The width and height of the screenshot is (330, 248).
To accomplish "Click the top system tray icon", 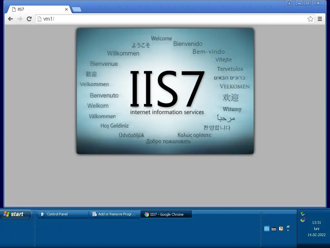I will pos(303,214).
